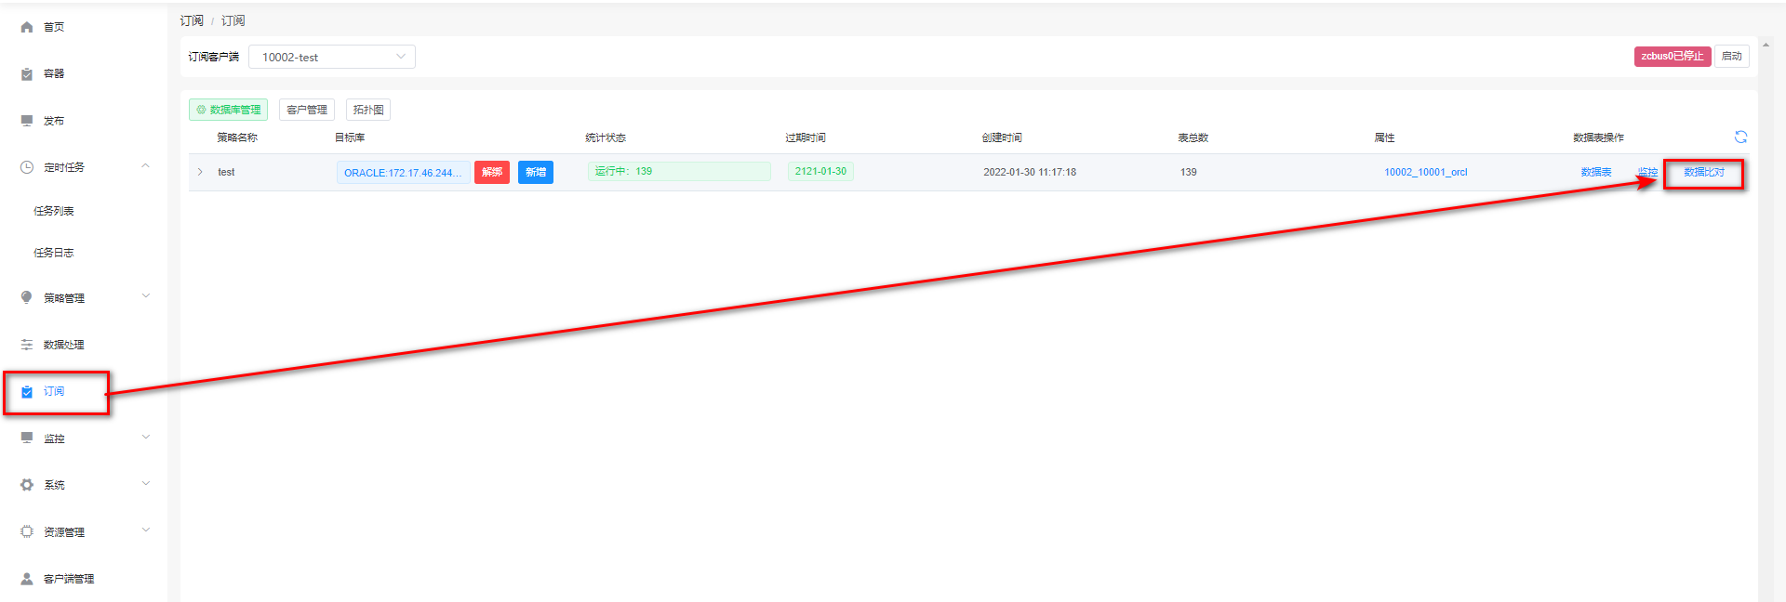Open the 订阅客户端 dropdown showing 10002-test
1786x602 pixels.
click(x=331, y=57)
